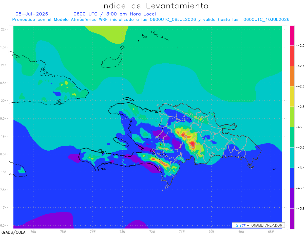Image resolution: width=304 pixels, height=235 pixels.
Task: Choose the green swatch in the color scale
Action: click(x=292, y=137)
